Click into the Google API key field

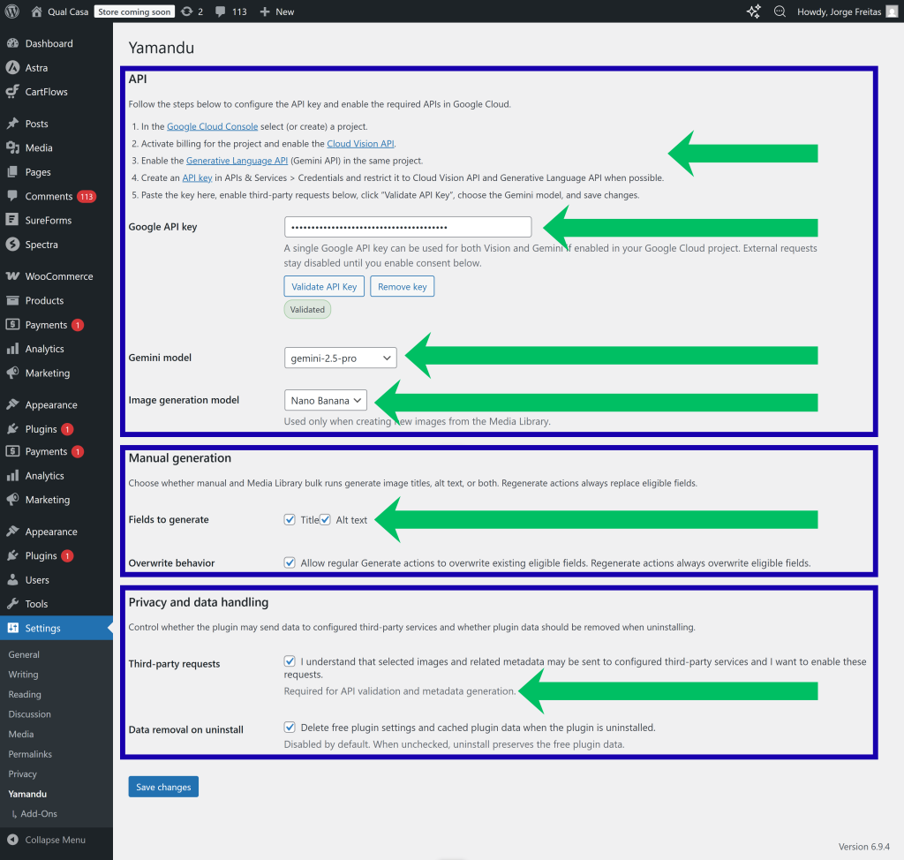[x=408, y=227]
